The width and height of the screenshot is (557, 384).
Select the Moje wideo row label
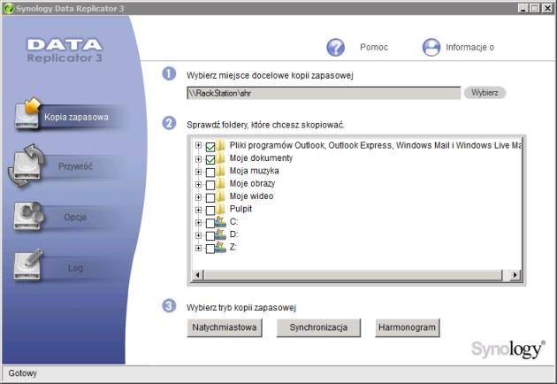point(251,196)
